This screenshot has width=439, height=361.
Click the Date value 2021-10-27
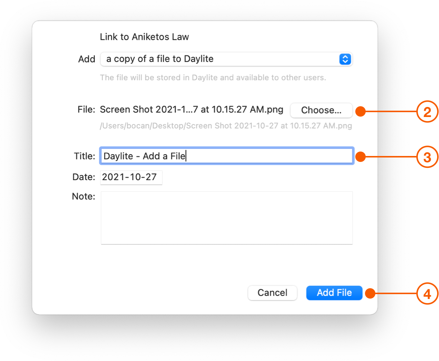click(131, 178)
